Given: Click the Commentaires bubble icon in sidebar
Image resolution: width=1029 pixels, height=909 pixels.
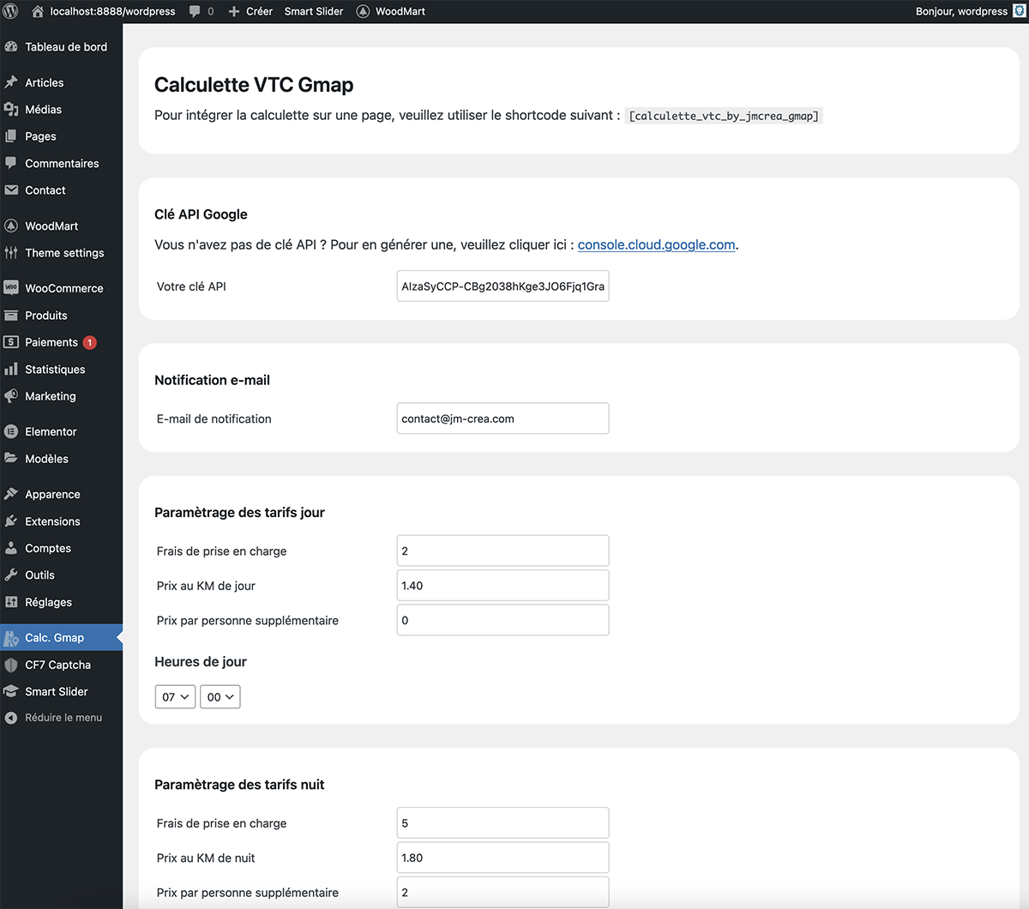Looking at the screenshot, I should point(11,163).
